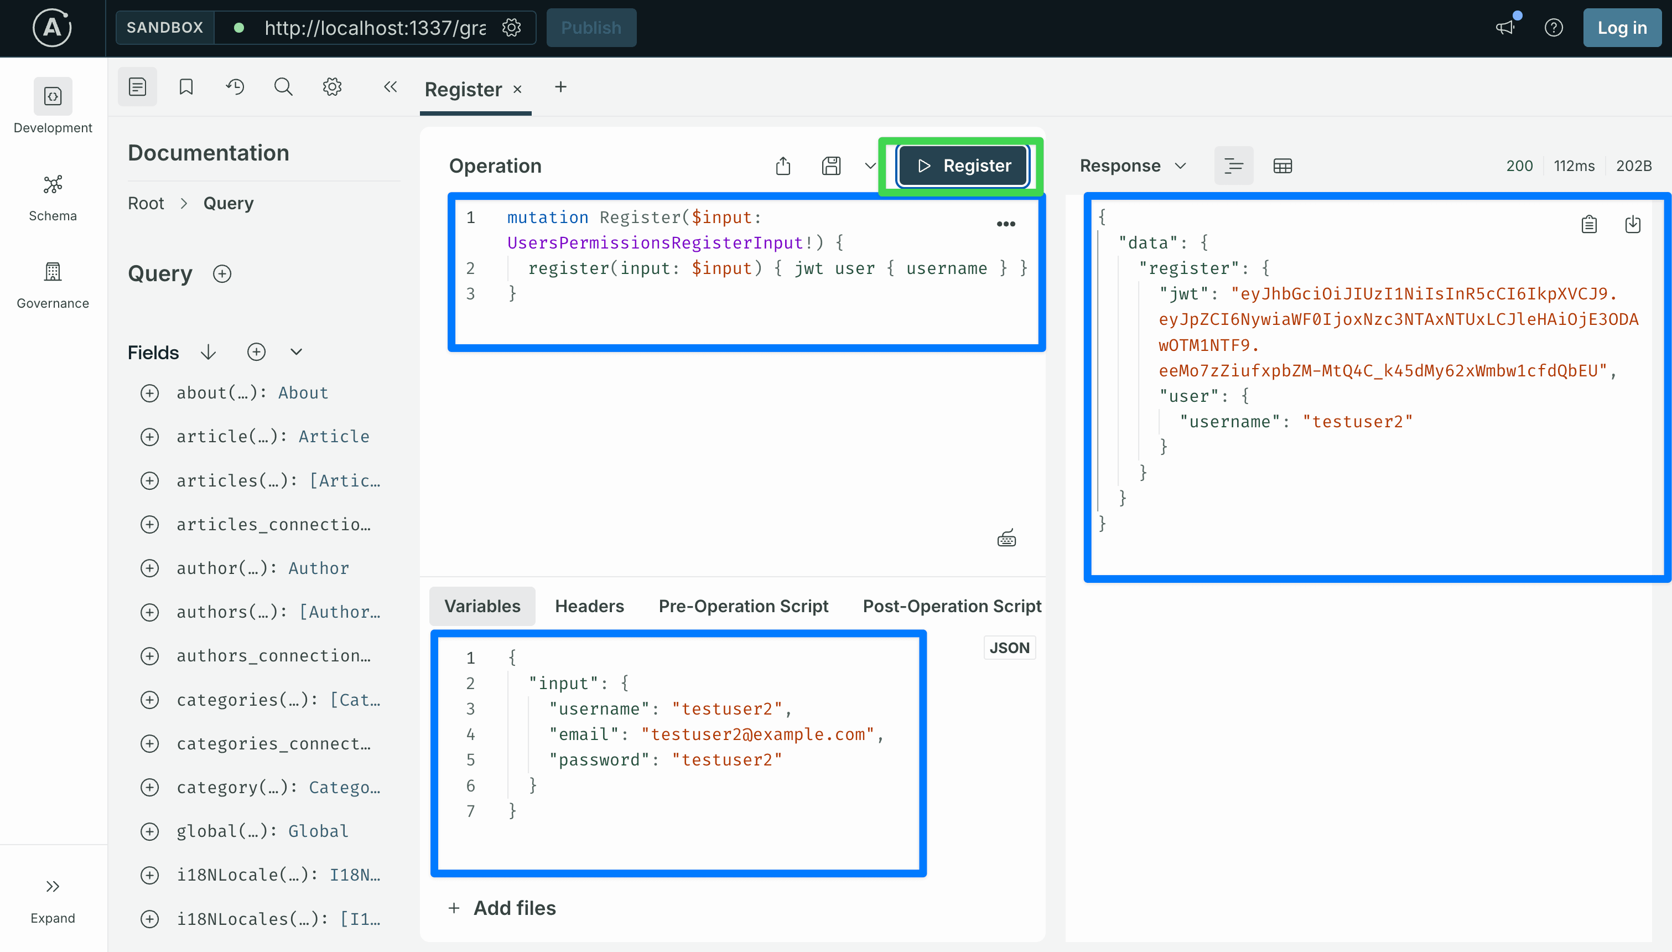Add author field with plus circle
The width and height of the screenshot is (1672, 952).
(149, 568)
